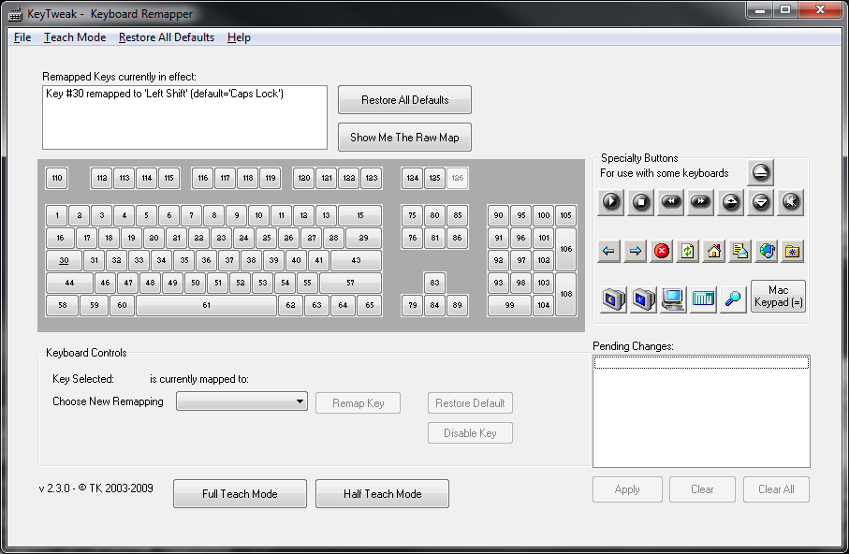Select keyboard key 58
This screenshot has height=554, width=849.
coord(63,305)
